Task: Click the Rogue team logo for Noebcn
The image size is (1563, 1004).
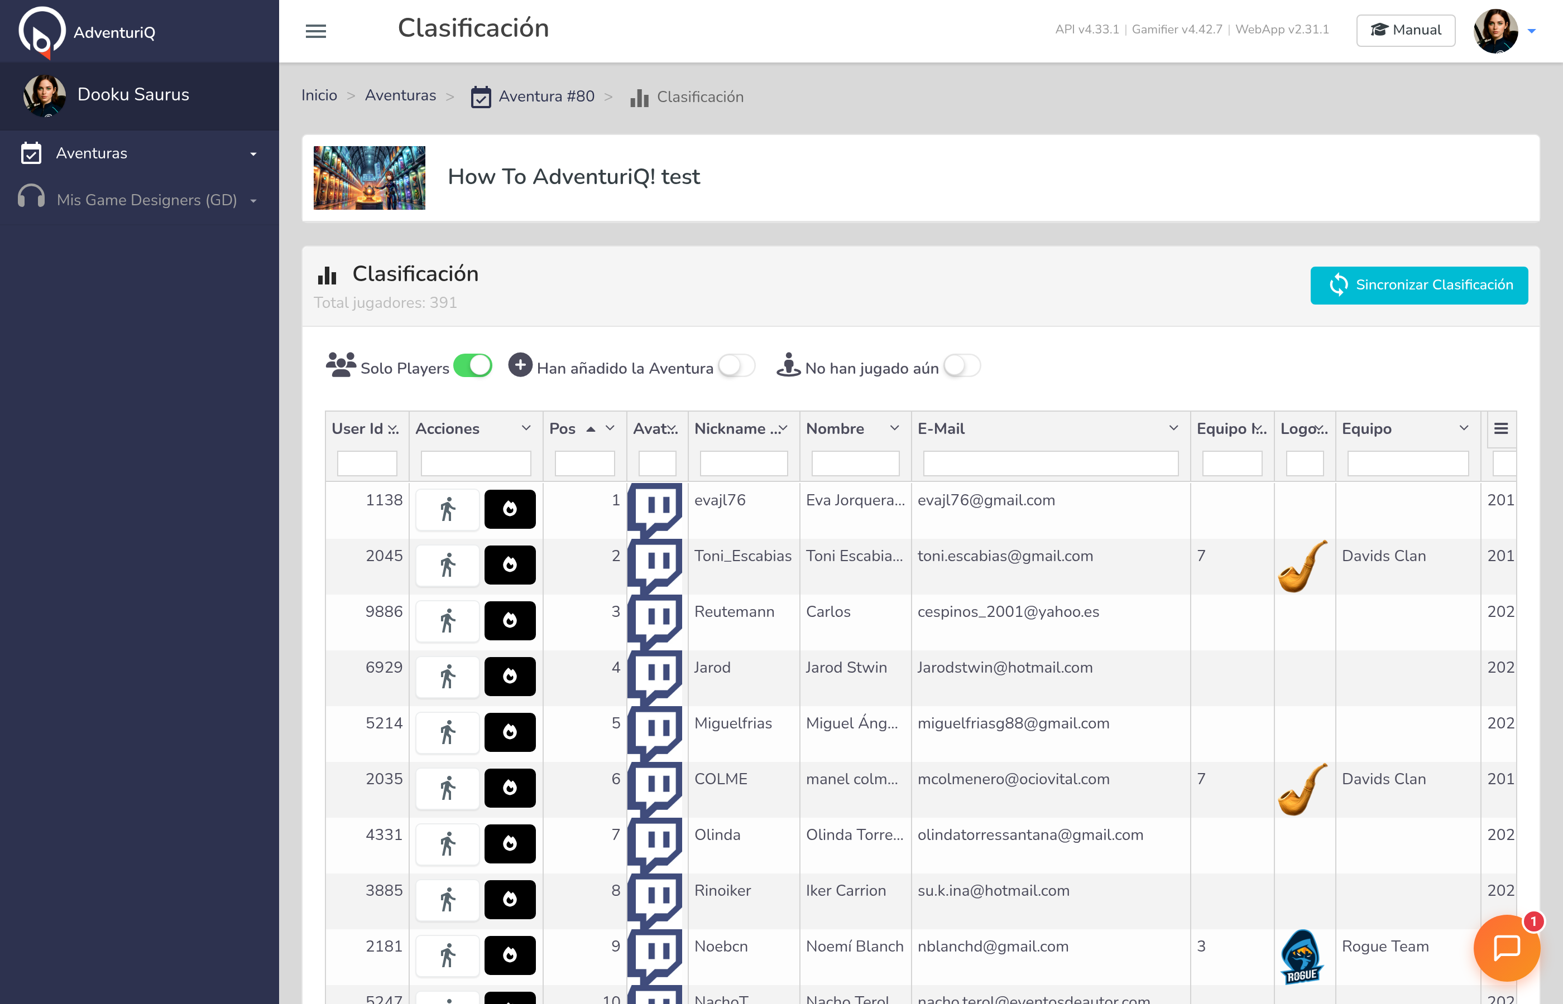Action: click(1302, 957)
